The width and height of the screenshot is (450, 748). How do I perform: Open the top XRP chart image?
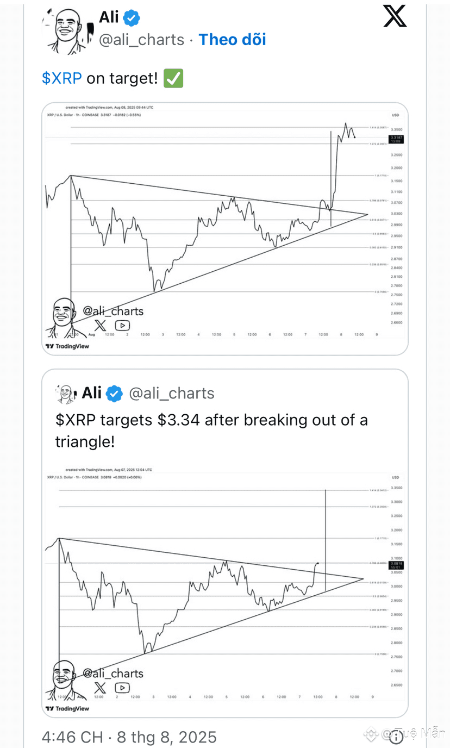pyautogui.click(x=225, y=229)
